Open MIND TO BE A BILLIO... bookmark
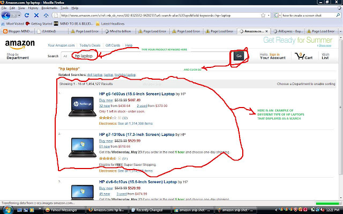Screen dimensions: 343x214 click(x=74, y=24)
